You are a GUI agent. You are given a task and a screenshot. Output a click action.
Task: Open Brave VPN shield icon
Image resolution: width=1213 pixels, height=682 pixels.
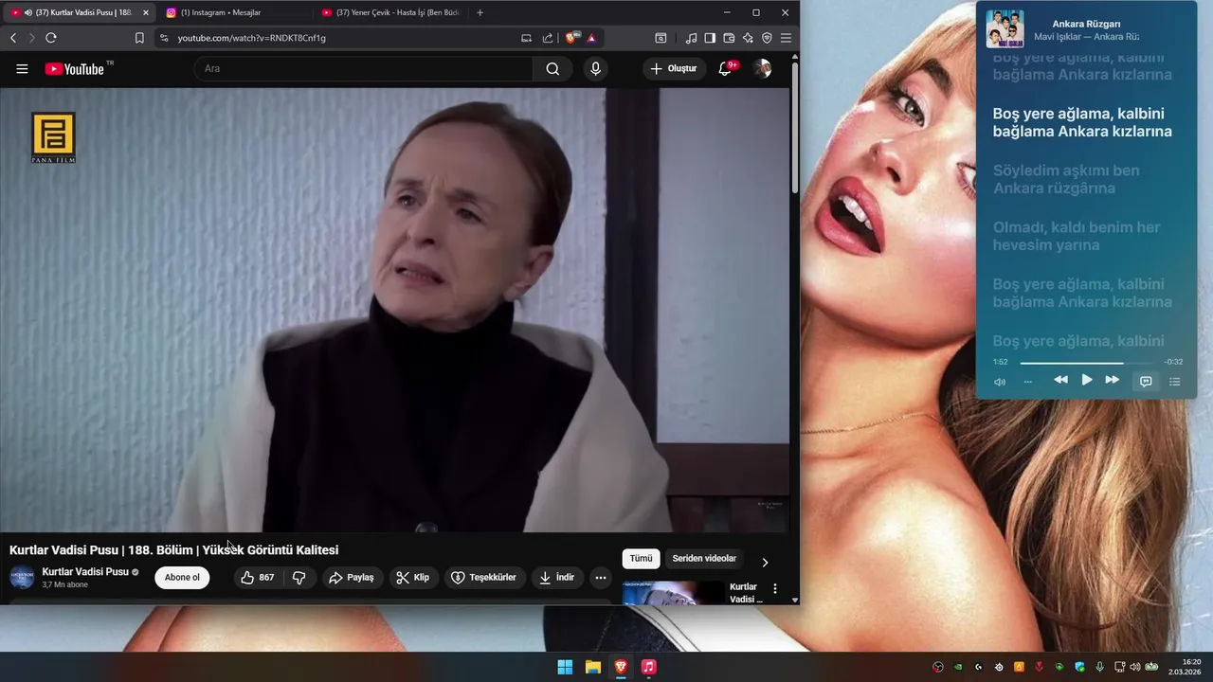[x=767, y=38]
